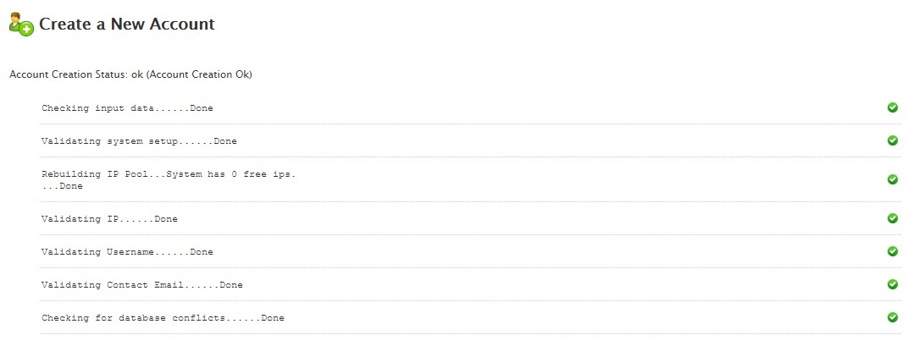Viewport: 919px width, 346px height.
Task: Select the Validating system setup Done line
Action: coord(139,141)
